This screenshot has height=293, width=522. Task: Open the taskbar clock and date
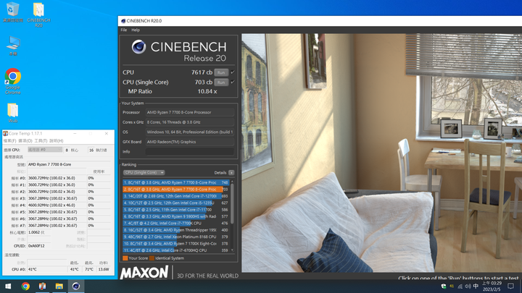[492, 286]
